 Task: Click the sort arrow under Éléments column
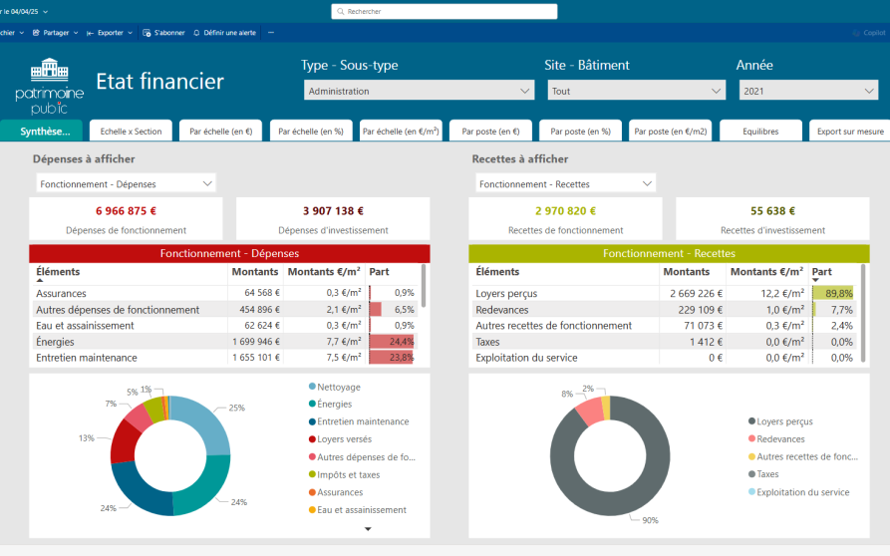click(x=40, y=280)
